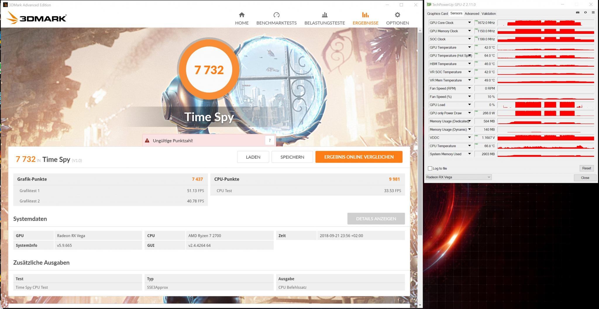Screen dimensions: 599x309
Task: Expand the CPU Temperature sensor dropdown
Action: tap(469, 146)
